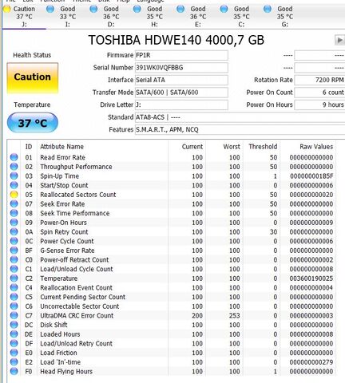Click the Serial Number field
345x383 pixels.
181,68
